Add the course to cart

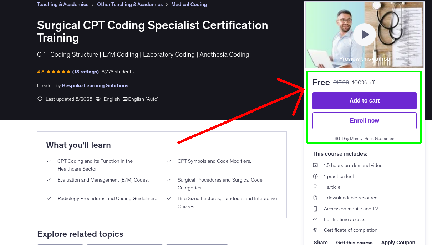364,101
